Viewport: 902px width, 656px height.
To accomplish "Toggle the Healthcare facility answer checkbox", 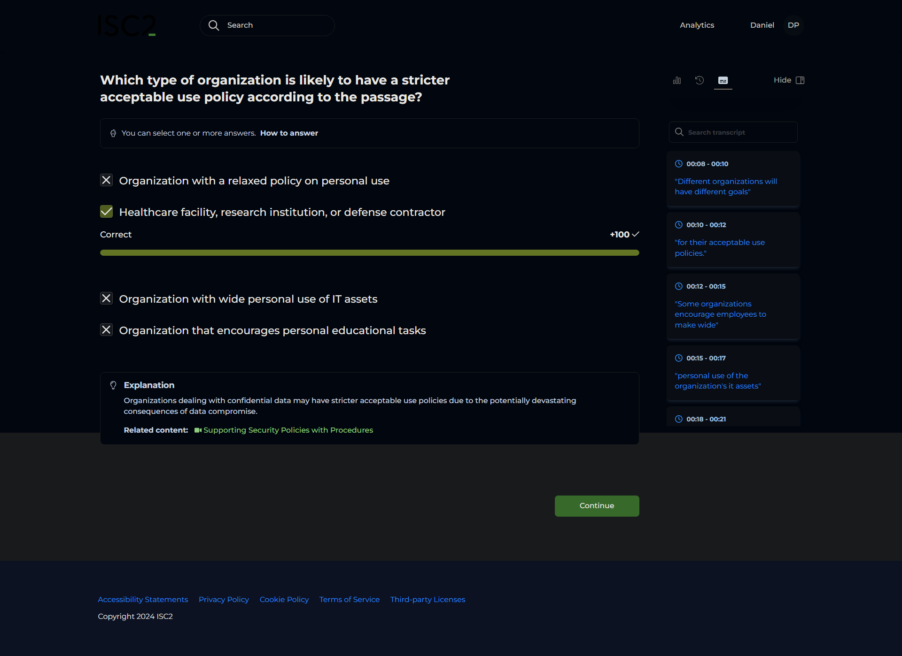I will [x=107, y=212].
